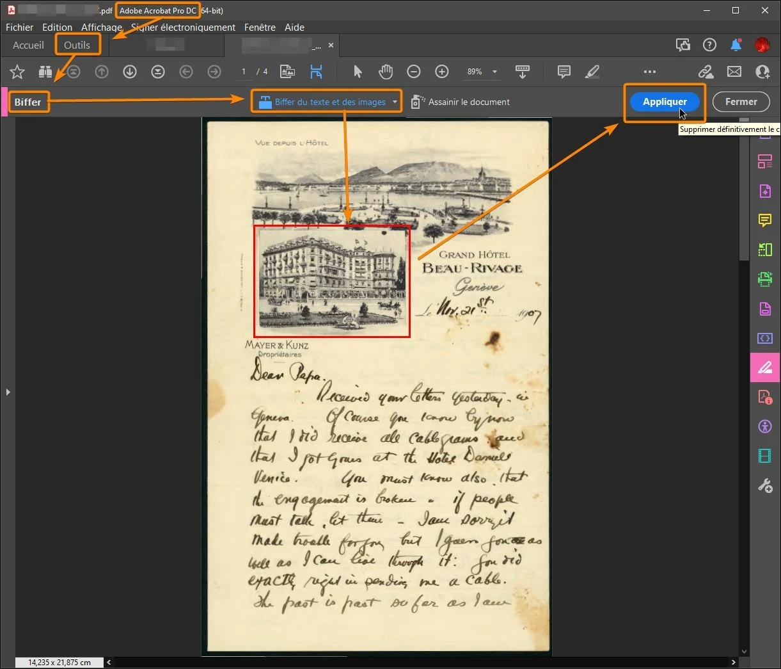Go to next page with down arrow
The height and width of the screenshot is (669, 781).
click(130, 72)
